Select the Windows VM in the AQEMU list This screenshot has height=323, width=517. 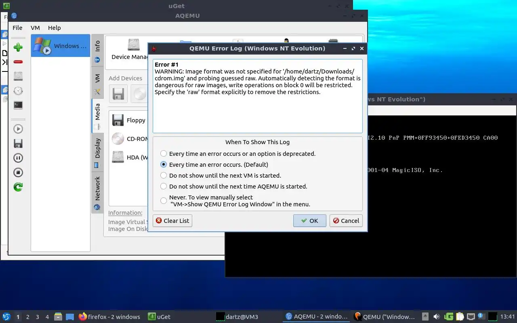pyautogui.click(x=60, y=46)
